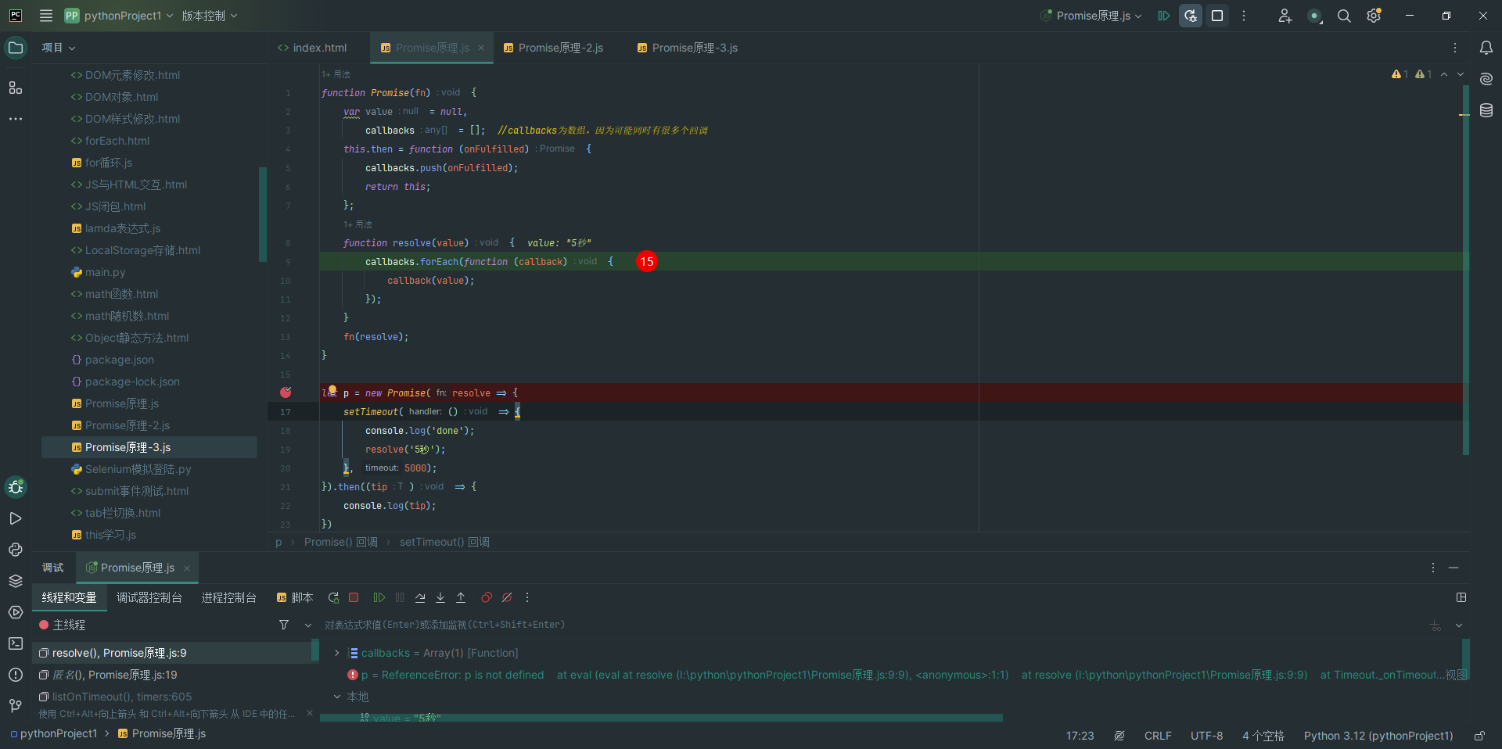This screenshot has width=1502, height=749.
Task: Mute all breakpoints
Action: click(507, 597)
